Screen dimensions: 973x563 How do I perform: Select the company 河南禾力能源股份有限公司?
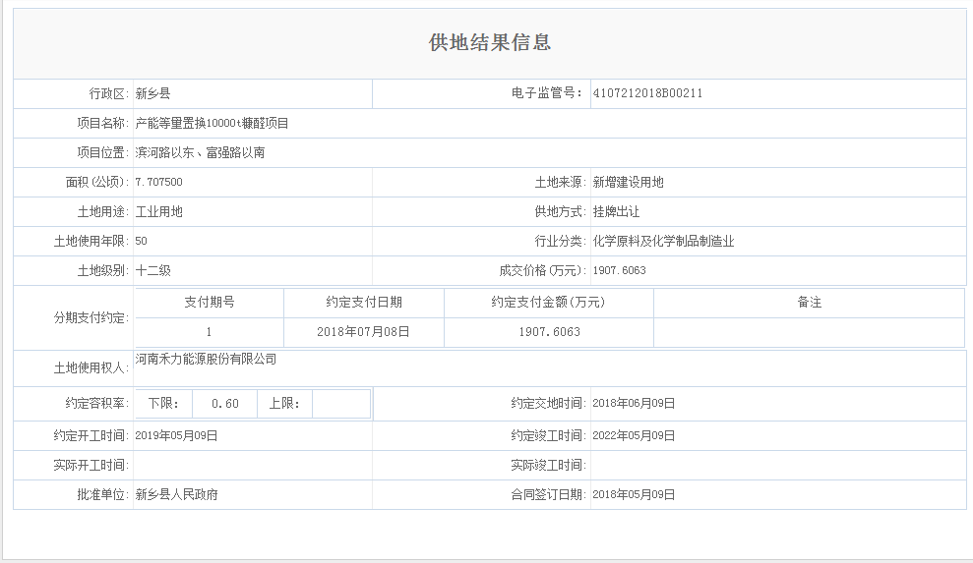[206, 359]
